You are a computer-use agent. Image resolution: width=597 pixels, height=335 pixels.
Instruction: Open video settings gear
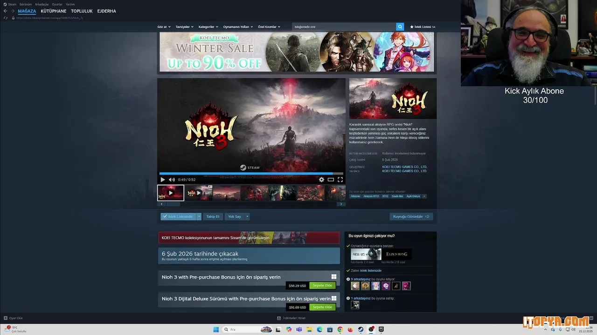point(321,180)
